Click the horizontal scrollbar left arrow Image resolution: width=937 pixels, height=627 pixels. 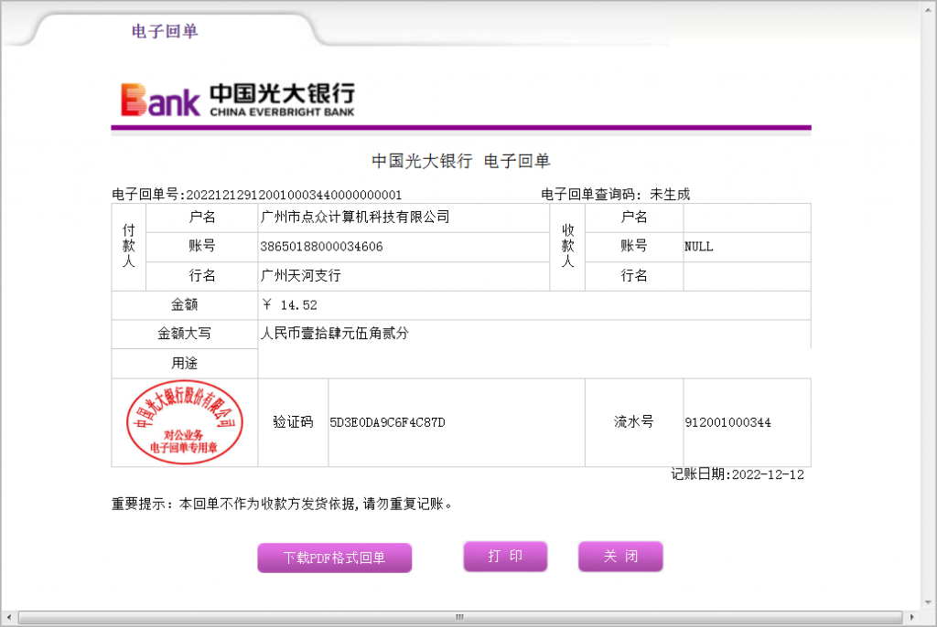pyautogui.click(x=9, y=618)
